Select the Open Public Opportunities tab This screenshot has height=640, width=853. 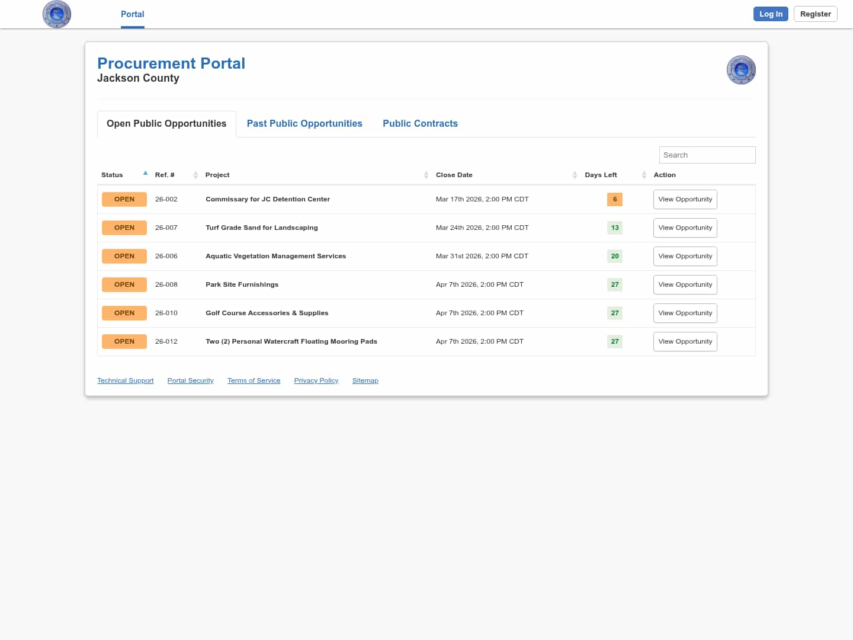[166, 123]
